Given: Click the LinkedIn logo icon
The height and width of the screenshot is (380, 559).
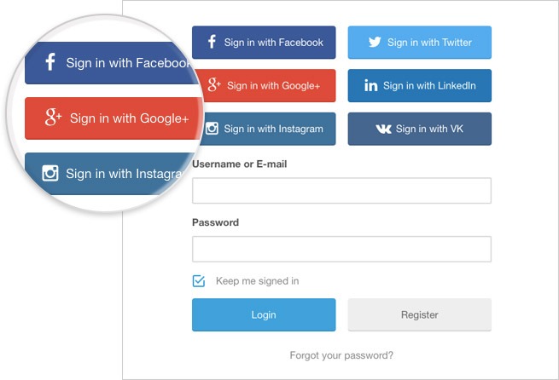Looking at the screenshot, I should tap(370, 86).
